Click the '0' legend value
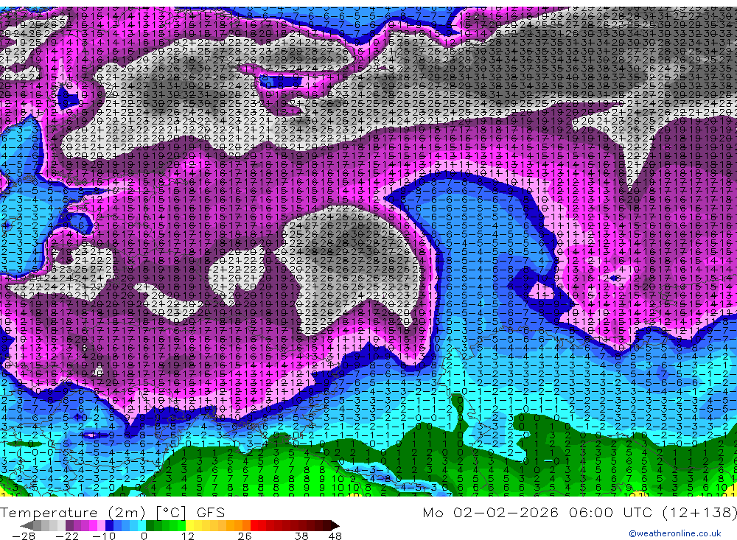This screenshot has height=540, width=737. (x=144, y=536)
